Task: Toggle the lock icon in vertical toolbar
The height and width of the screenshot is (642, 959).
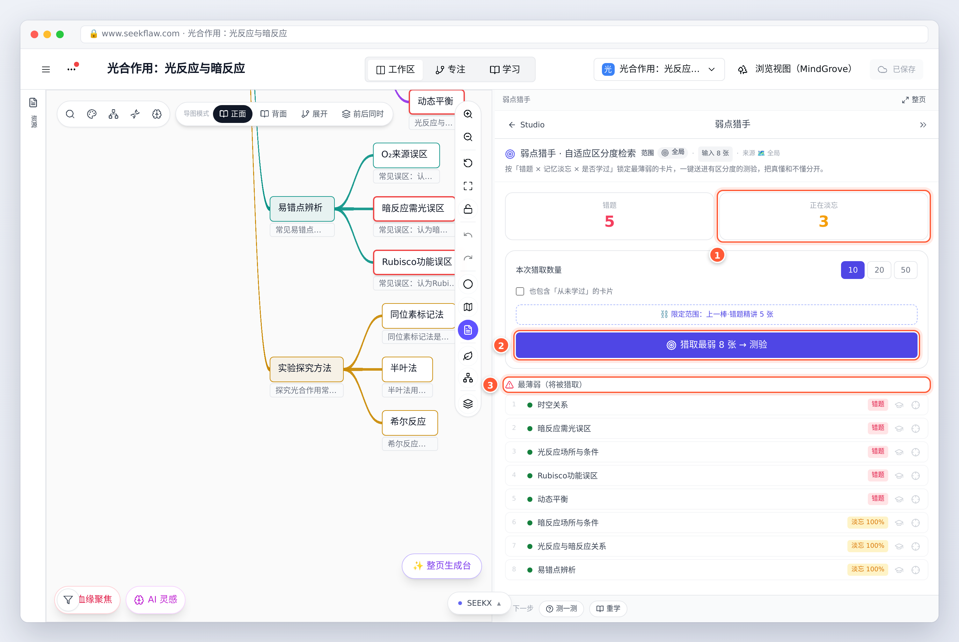Action: (x=468, y=209)
